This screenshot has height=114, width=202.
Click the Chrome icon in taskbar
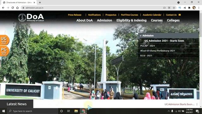coord(83,111)
